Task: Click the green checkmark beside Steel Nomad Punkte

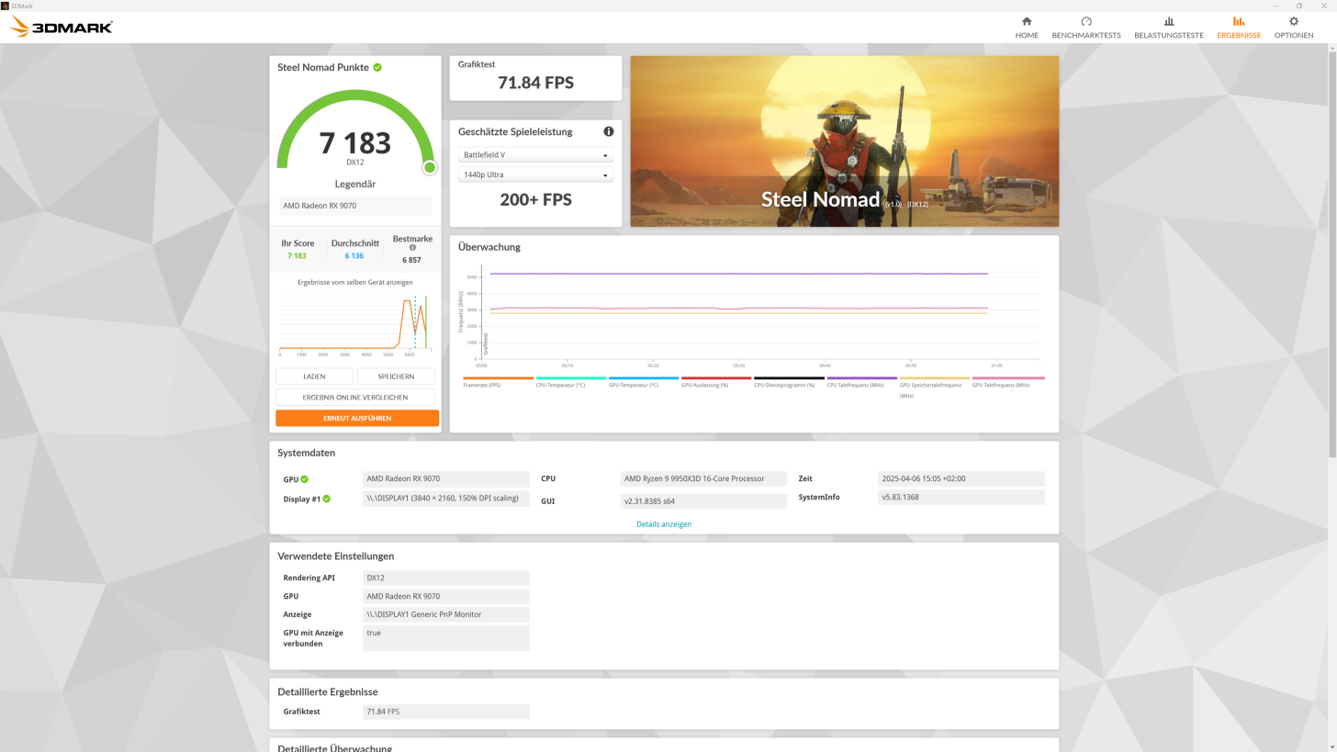Action: [376, 67]
